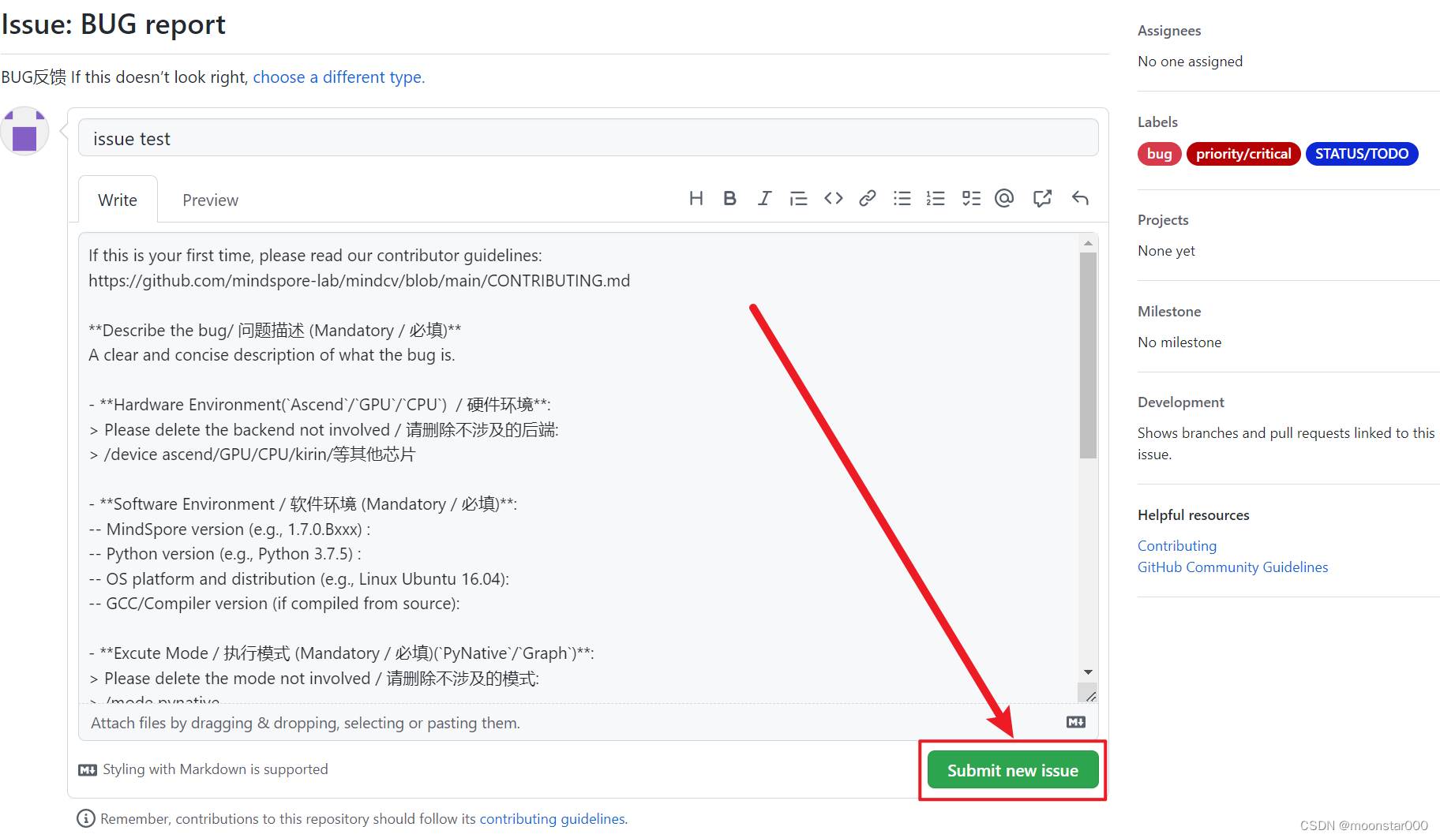Click the 'Issue: BUG report' page heading

coord(113,24)
